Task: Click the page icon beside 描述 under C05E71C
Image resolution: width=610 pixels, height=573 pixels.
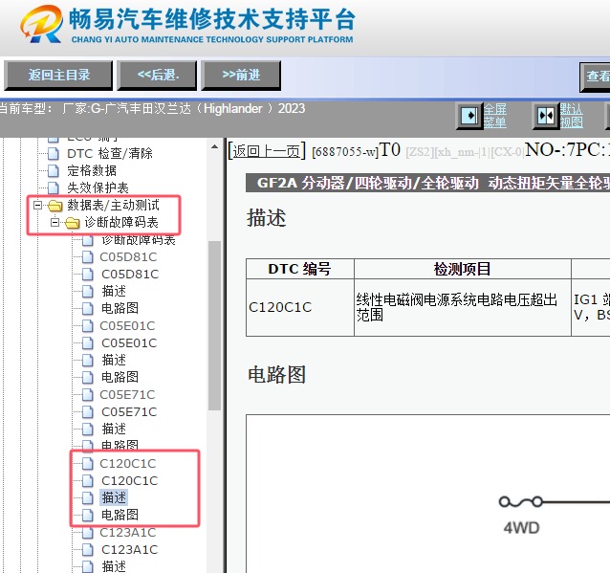Action: (88, 430)
